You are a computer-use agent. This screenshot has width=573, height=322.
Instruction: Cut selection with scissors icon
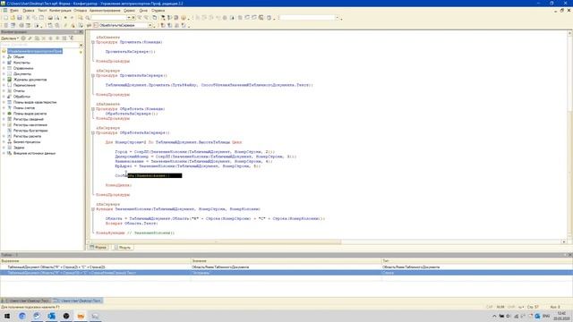pyautogui.click(x=28, y=18)
